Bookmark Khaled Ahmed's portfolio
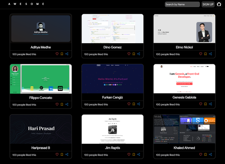The width and height of the screenshot is (225, 164). point(205,155)
